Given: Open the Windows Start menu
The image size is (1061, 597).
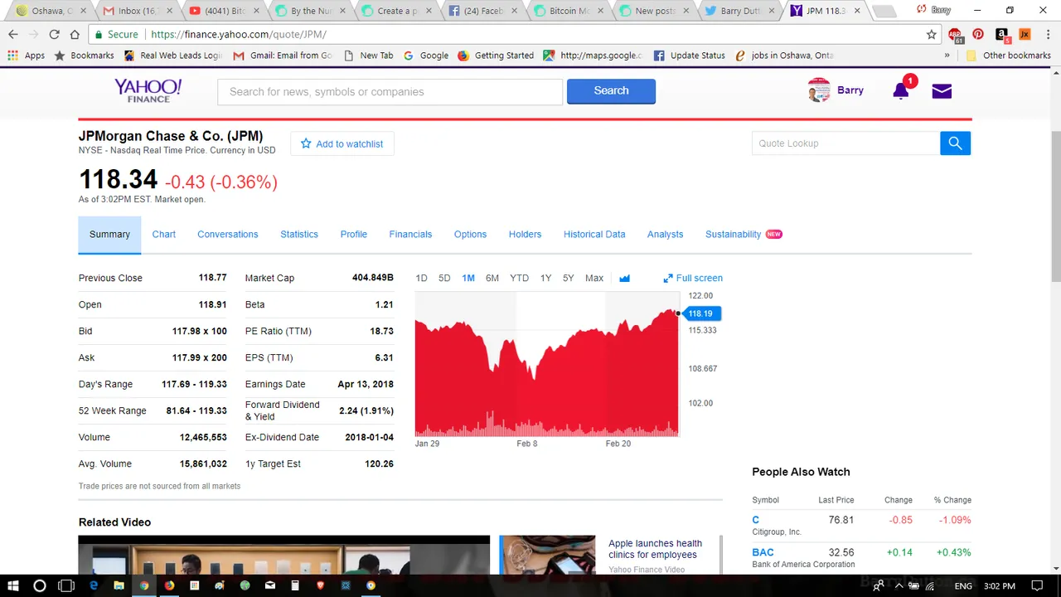Looking at the screenshot, I should pyautogui.click(x=14, y=585).
